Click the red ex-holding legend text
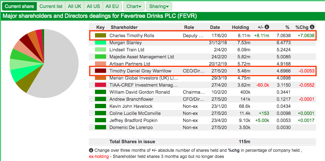This screenshot has height=161, width=325. coord(99,157)
